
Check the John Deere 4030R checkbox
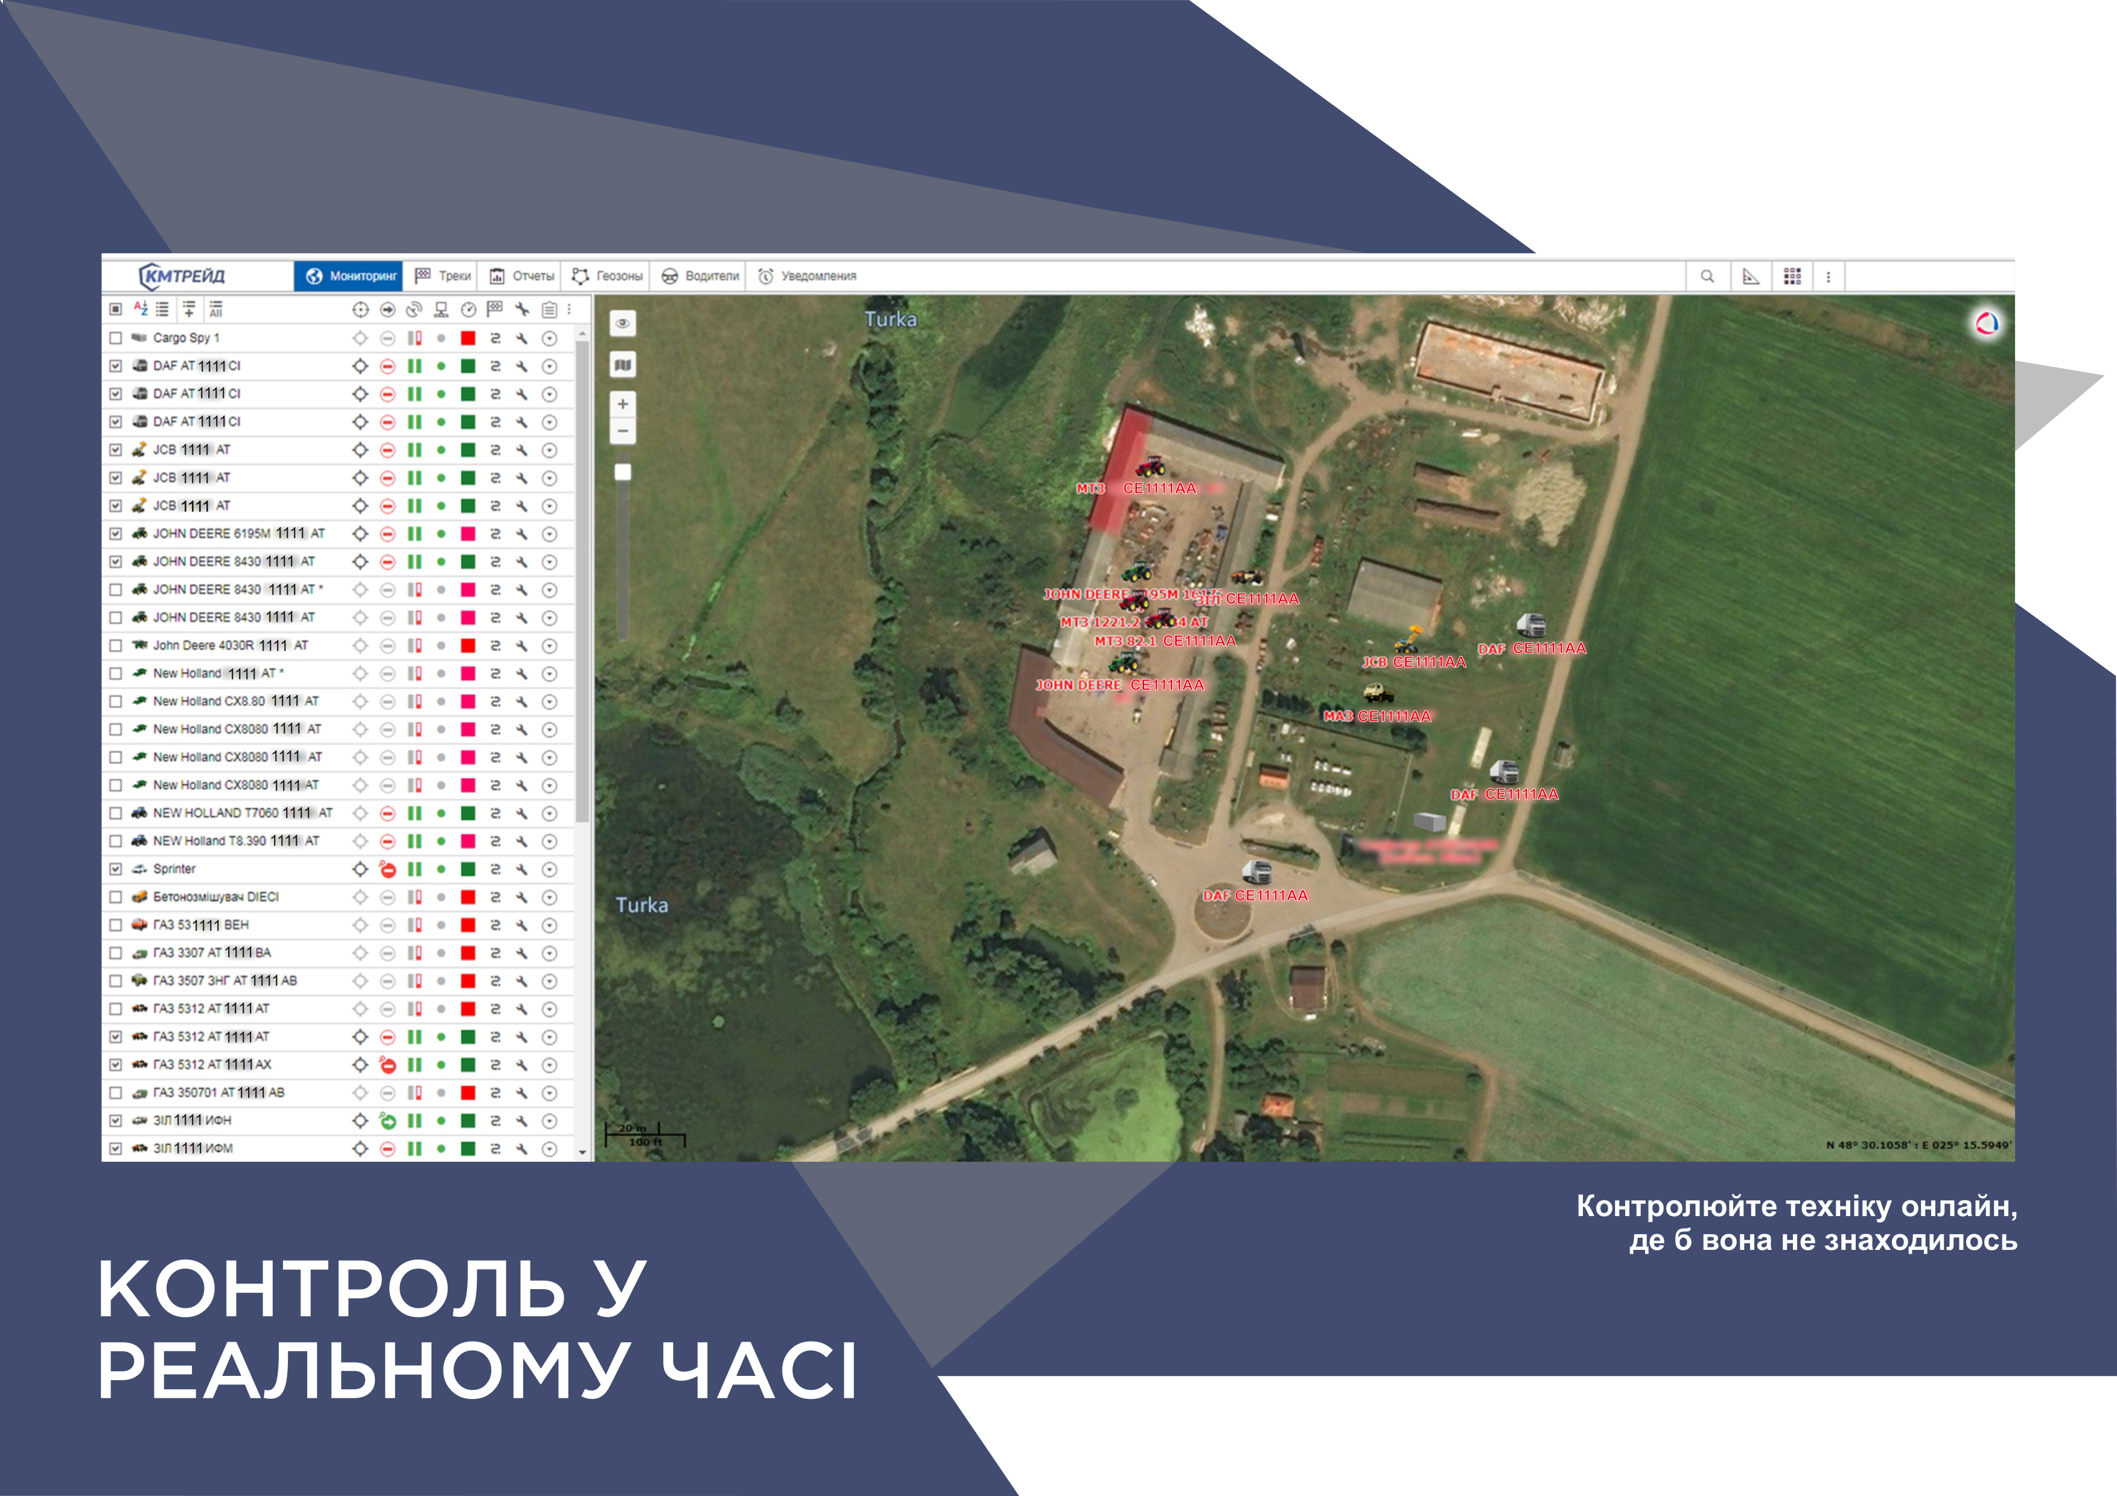(x=115, y=645)
